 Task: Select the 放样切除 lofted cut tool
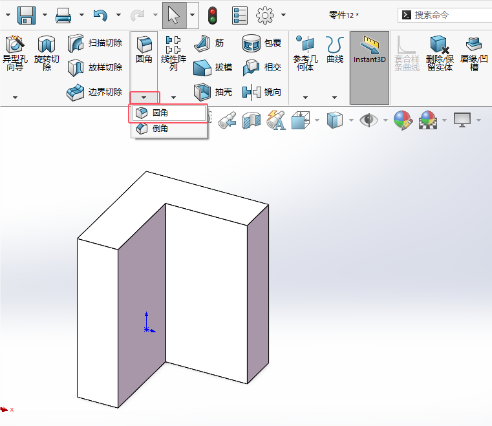point(95,67)
